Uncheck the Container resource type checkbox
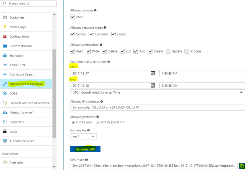Viewport: 247px width, 170px height. coord(91,34)
